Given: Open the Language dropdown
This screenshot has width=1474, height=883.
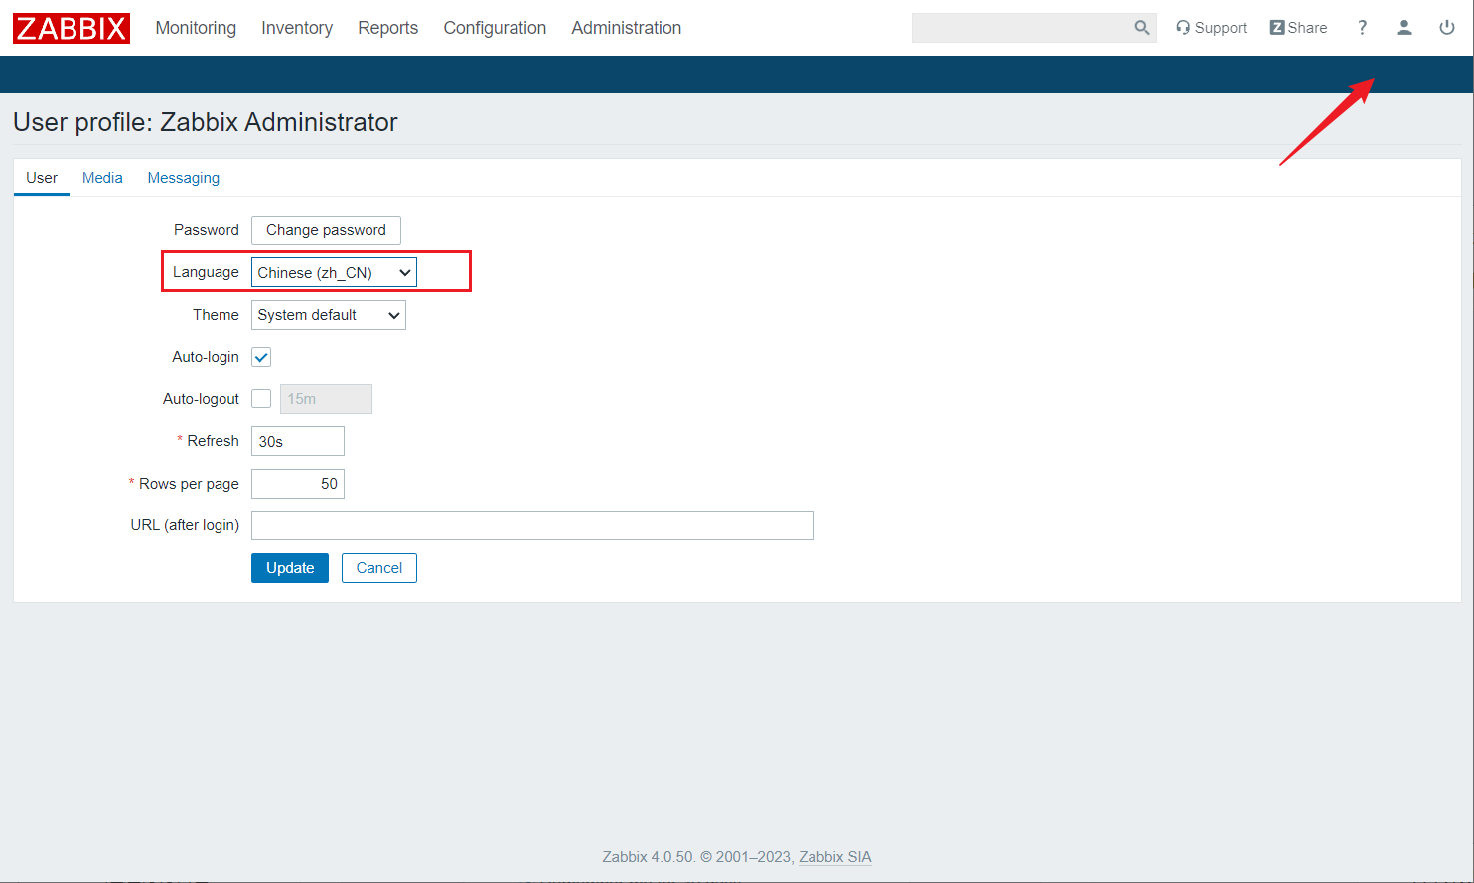Looking at the screenshot, I should point(334,272).
